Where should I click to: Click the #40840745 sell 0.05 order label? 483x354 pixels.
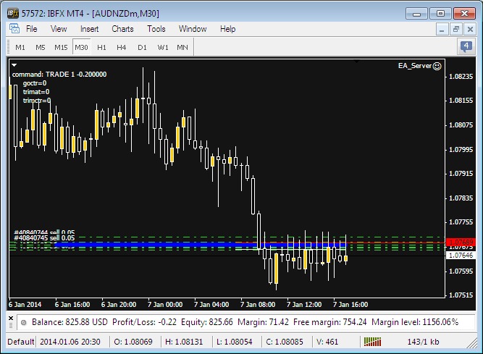[x=44, y=238]
